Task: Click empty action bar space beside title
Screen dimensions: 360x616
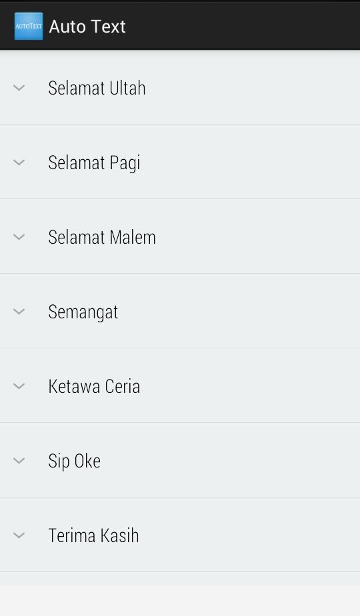Action: tap(243, 26)
